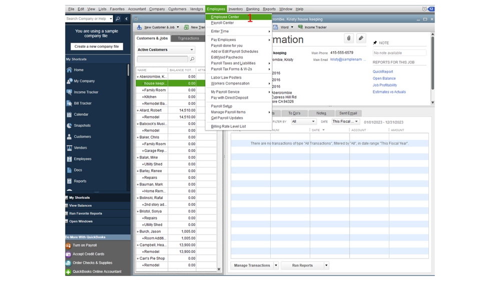
Task: Click the Run Reports button
Action: pos(302,265)
